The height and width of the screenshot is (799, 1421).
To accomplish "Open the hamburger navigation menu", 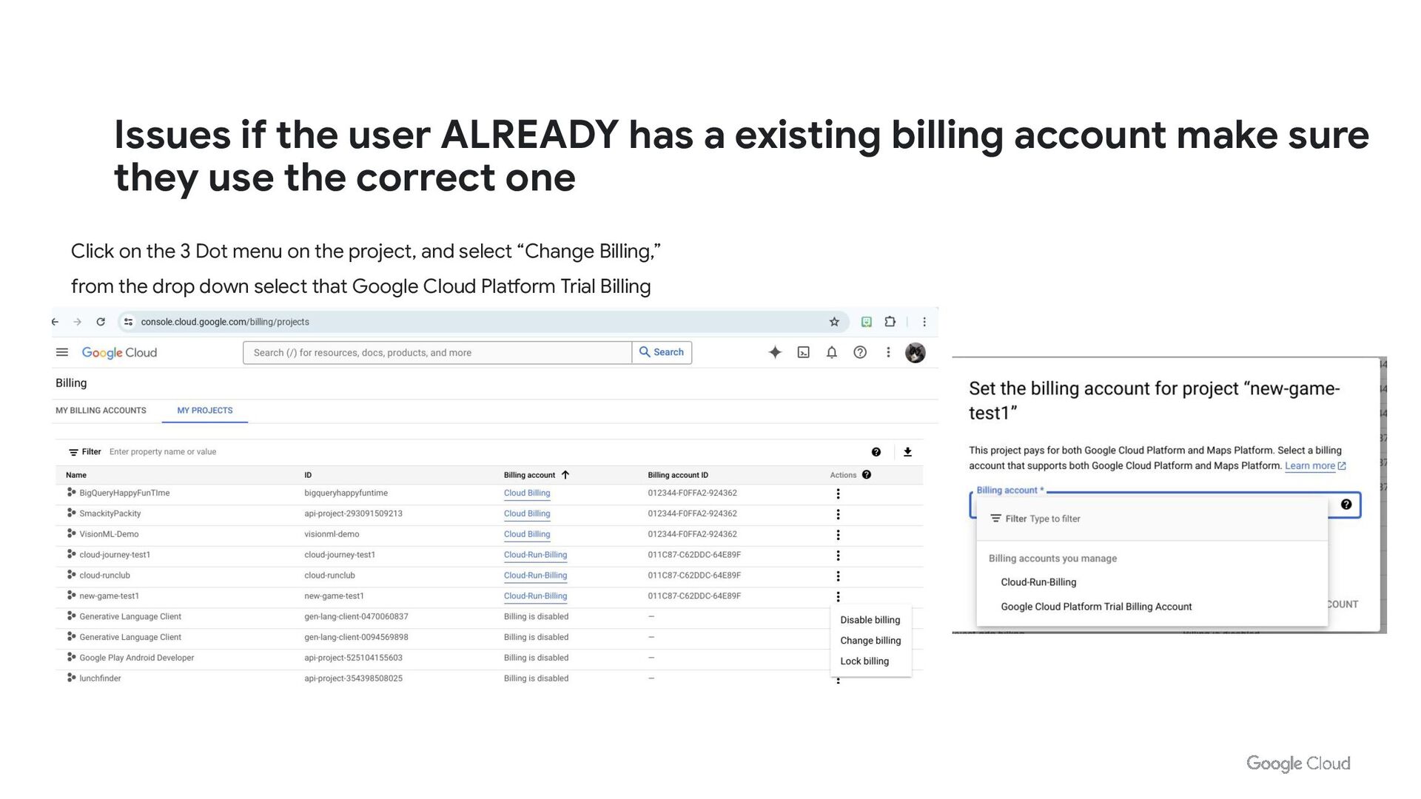I will pyautogui.click(x=62, y=352).
